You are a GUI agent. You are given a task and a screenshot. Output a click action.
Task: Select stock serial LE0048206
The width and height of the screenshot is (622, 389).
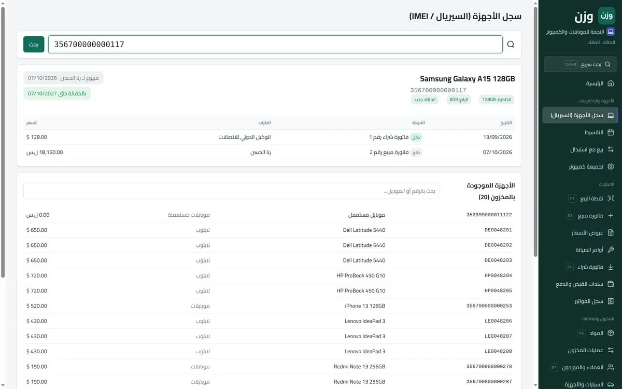pos(498,321)
